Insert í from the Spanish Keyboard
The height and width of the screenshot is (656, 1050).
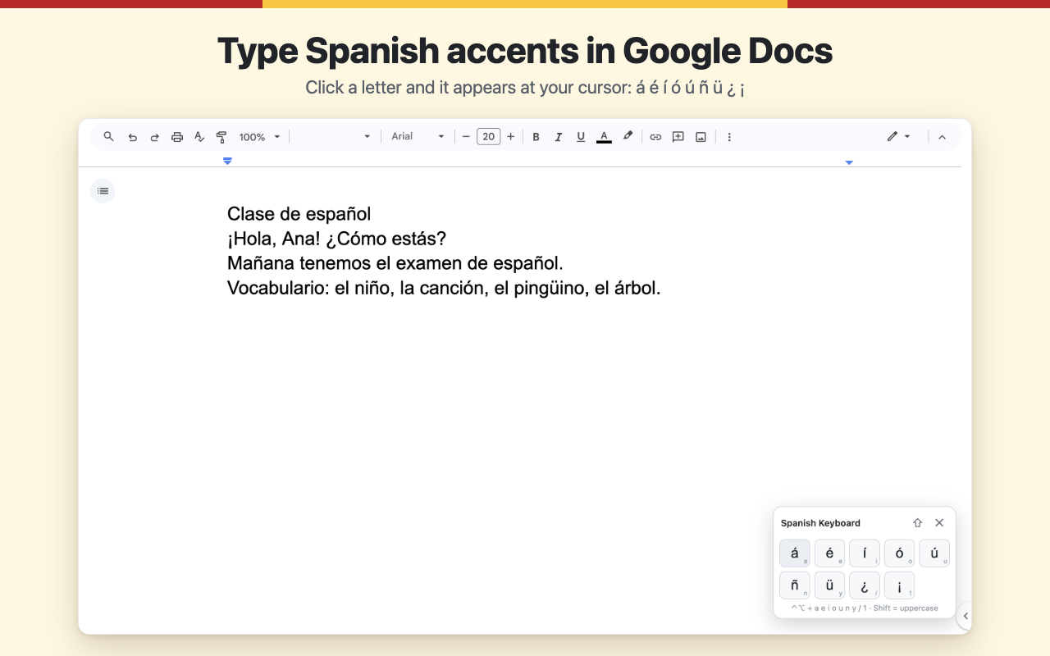(x=865, y=553)
